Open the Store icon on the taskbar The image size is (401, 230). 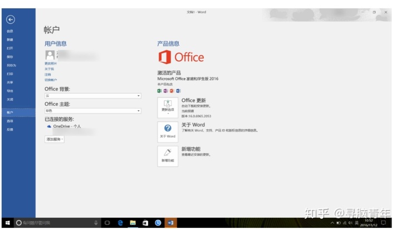[x=145, y=223]
